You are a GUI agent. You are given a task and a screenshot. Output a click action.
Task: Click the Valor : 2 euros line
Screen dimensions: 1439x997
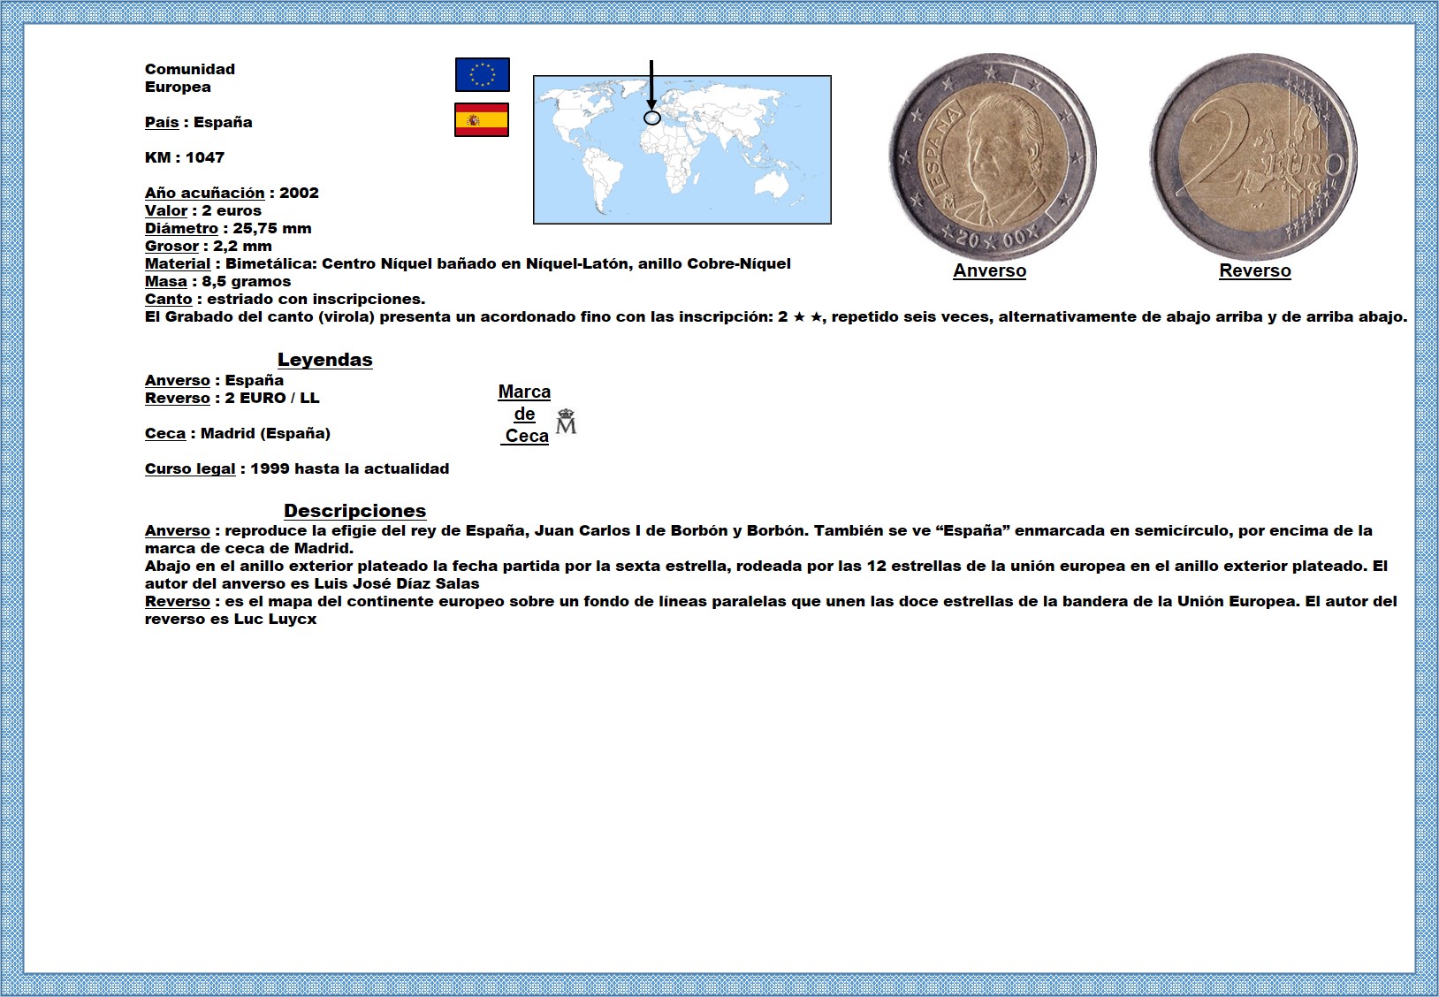pos(203,210)
